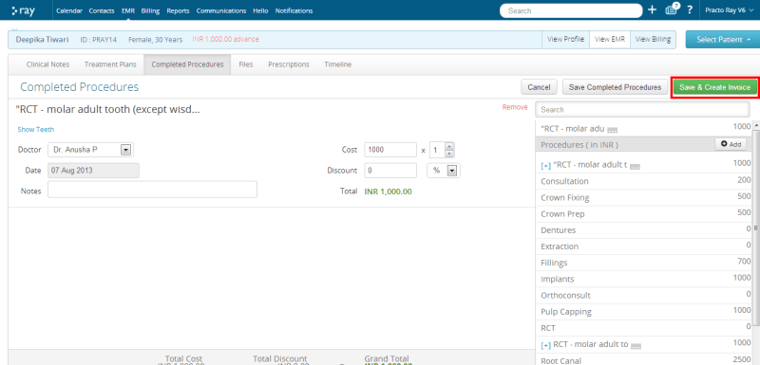Viewport: 760px width, 365px height.
Task: Click the quantity field showing 1
Action: (x=438, y=150)
